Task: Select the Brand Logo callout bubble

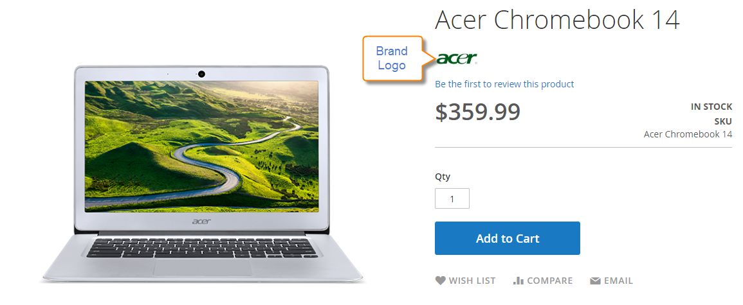Action: 392,58
